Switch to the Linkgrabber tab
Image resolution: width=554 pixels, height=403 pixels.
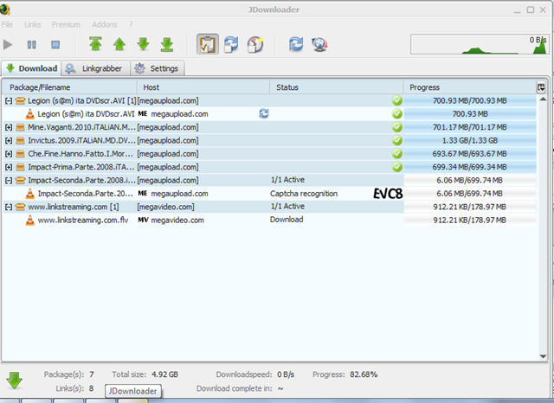(96, 68)
